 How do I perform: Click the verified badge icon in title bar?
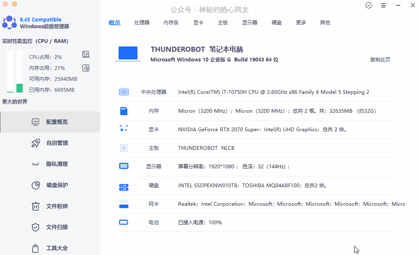368,5
